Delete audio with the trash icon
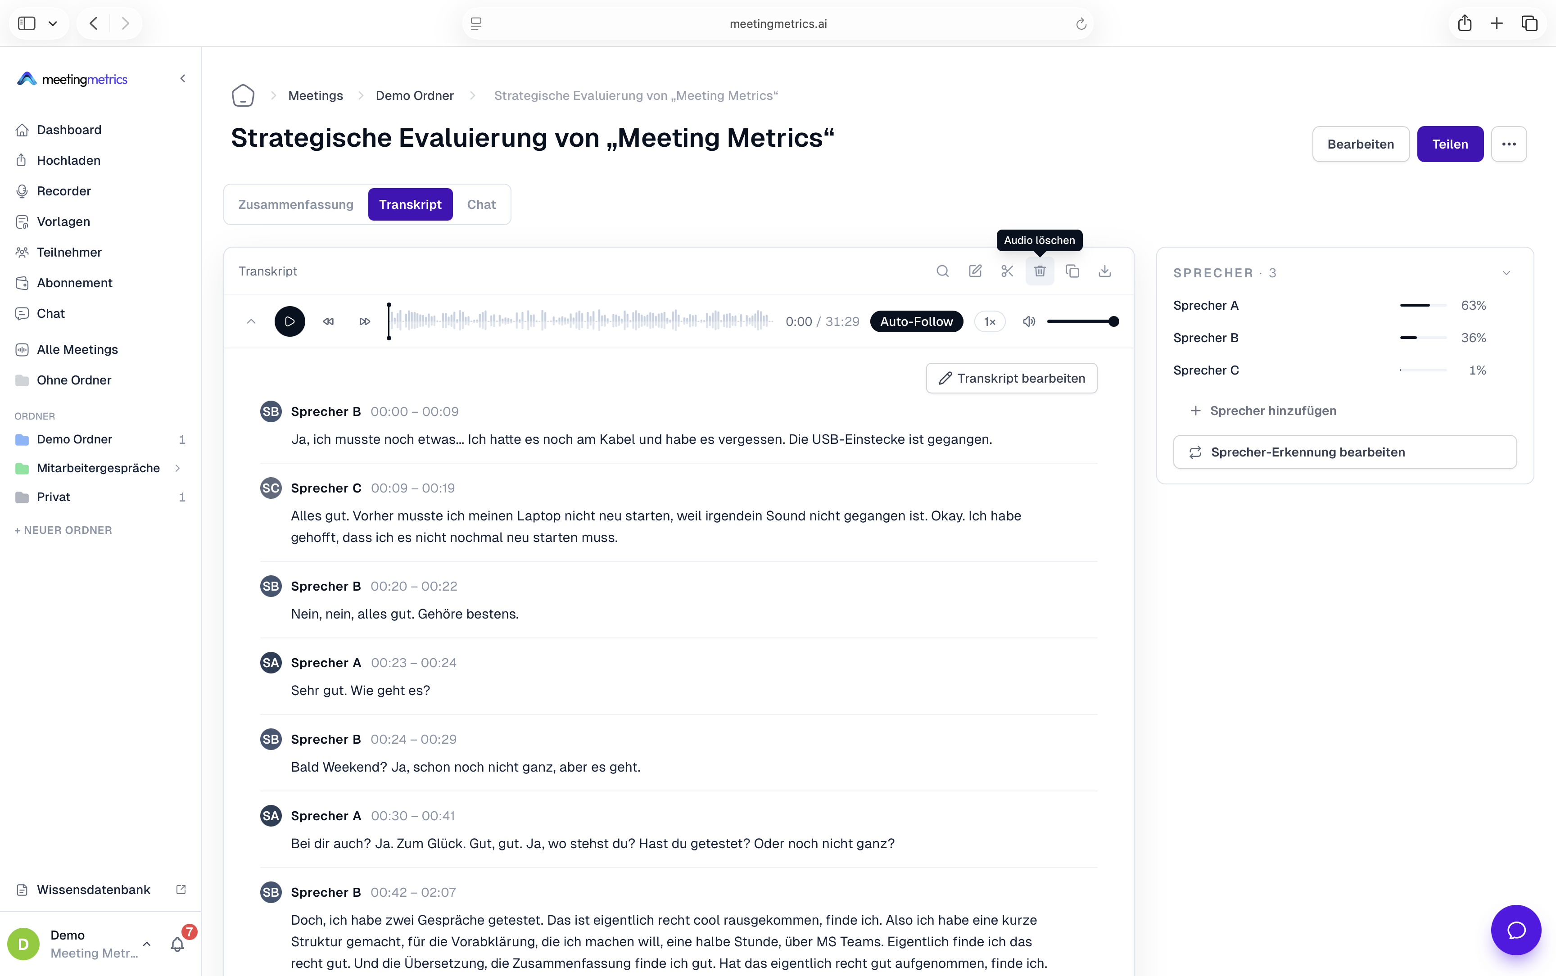 pyautogui.click(x=1040, y=271)
